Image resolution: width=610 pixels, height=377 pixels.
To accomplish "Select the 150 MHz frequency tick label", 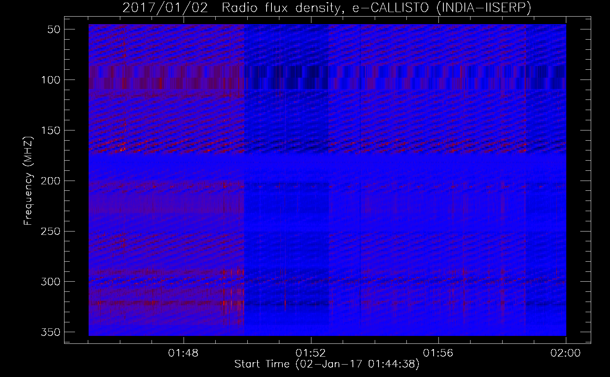I will pyautogui.click(x=51, y=130).
